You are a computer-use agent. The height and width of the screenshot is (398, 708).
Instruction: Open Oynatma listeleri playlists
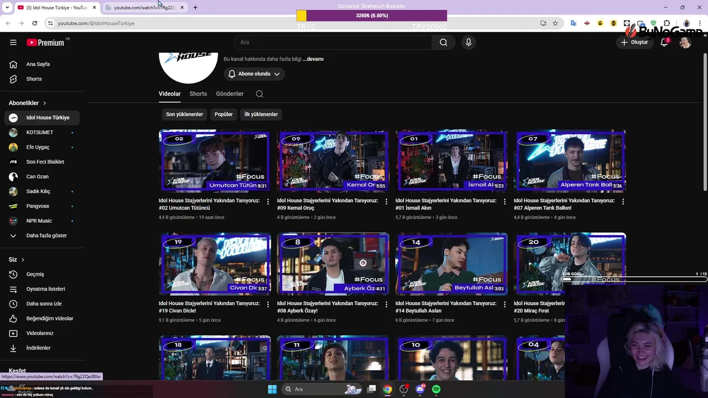coord(42,289)
